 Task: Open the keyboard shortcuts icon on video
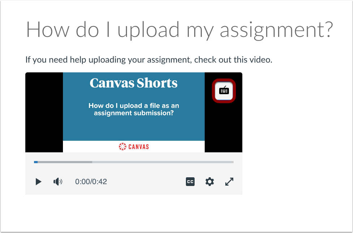(224, 90)
